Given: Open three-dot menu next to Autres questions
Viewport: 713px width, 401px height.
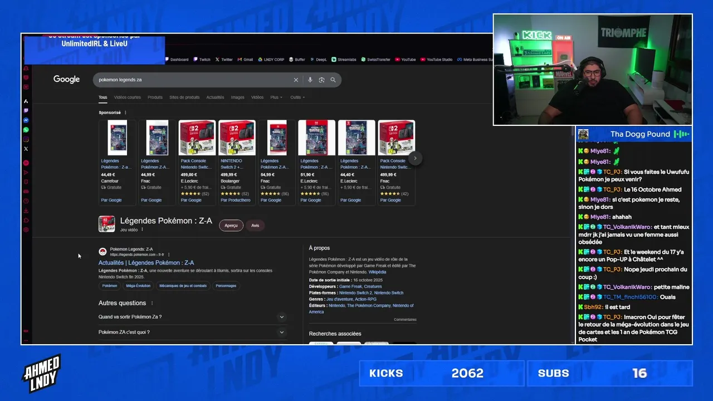Looking at the screenshot, I should coord(152,304).
